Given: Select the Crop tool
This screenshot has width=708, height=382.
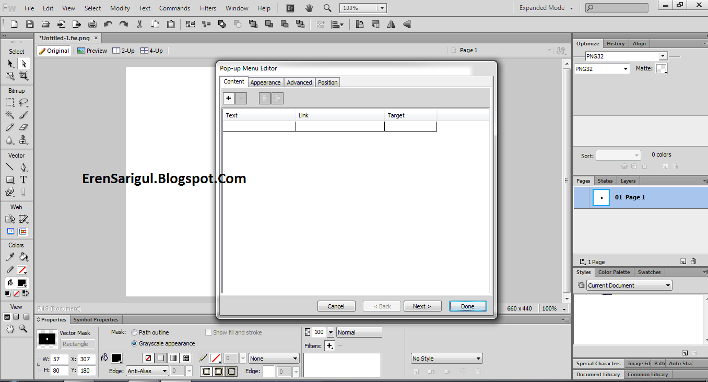Looking at the screenshot, I should (x=23, y=76).
